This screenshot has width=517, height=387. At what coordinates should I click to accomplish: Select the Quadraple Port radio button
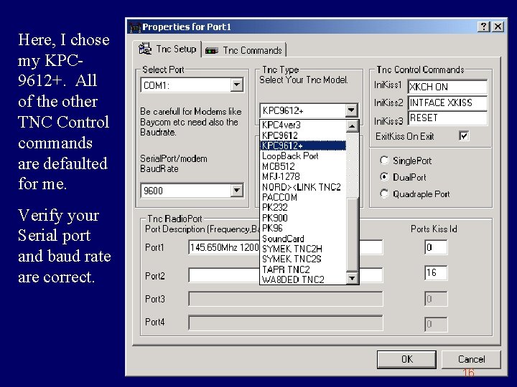pyautogui.click(x=384, y=193)
